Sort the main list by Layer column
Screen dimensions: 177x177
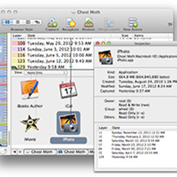pos(19,36)
